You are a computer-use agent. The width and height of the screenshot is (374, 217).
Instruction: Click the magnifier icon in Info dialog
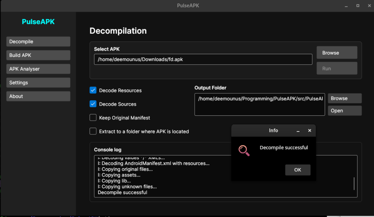pos(244,151)
